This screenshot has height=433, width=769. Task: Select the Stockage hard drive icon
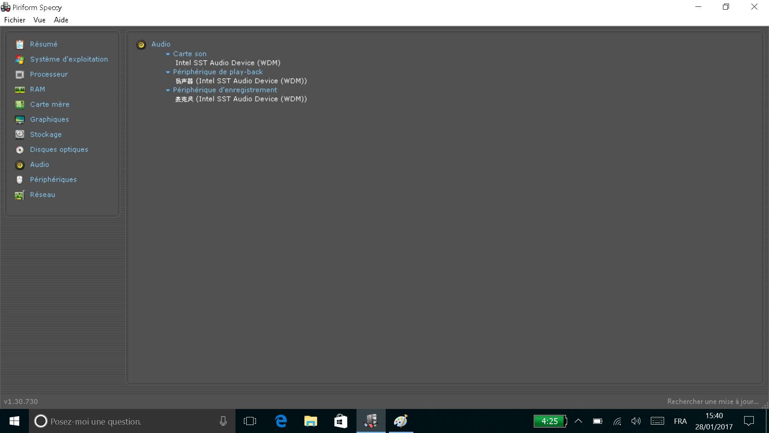pos(20,135)
